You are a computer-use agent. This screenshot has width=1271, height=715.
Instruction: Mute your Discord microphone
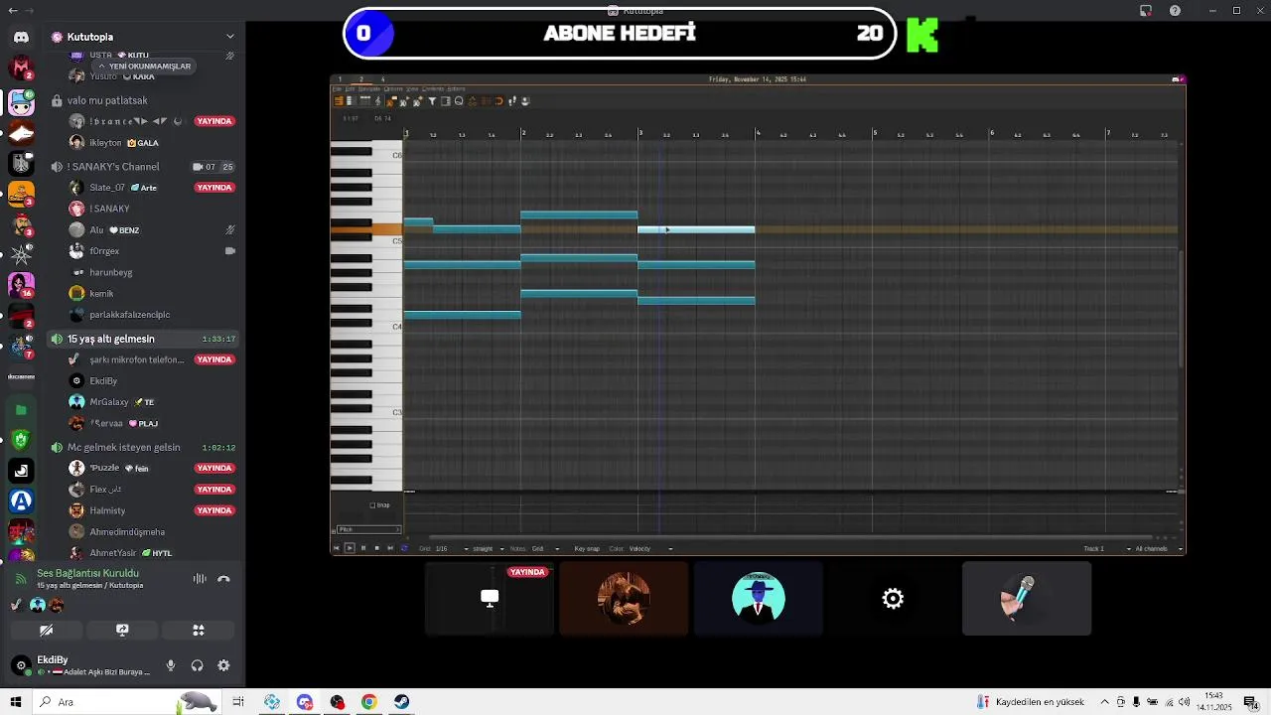171,665
